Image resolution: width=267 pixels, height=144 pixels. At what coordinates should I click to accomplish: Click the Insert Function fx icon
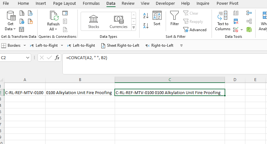(57, 58)
